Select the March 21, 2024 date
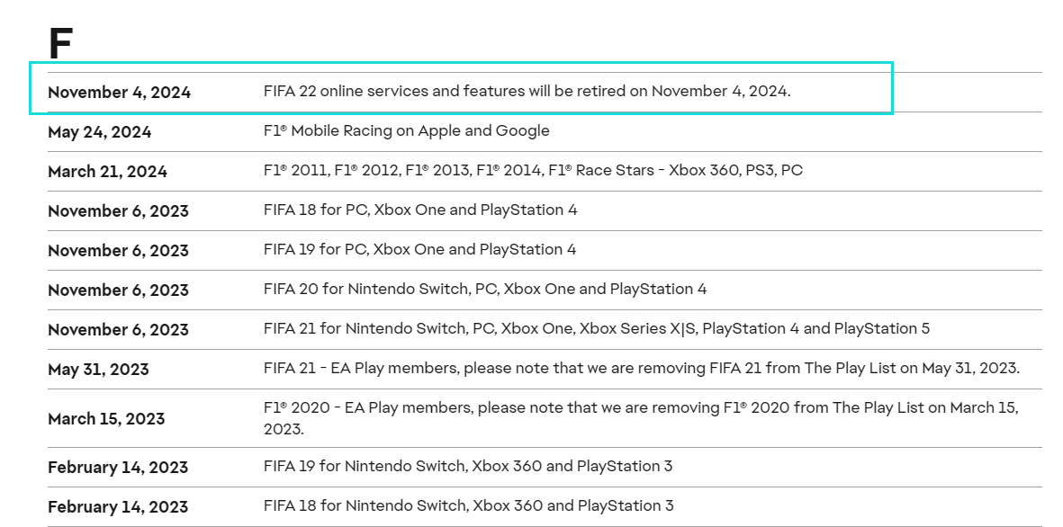This screenshot has height=527, width=1063. pyautogui.click(x=107, y=172)
